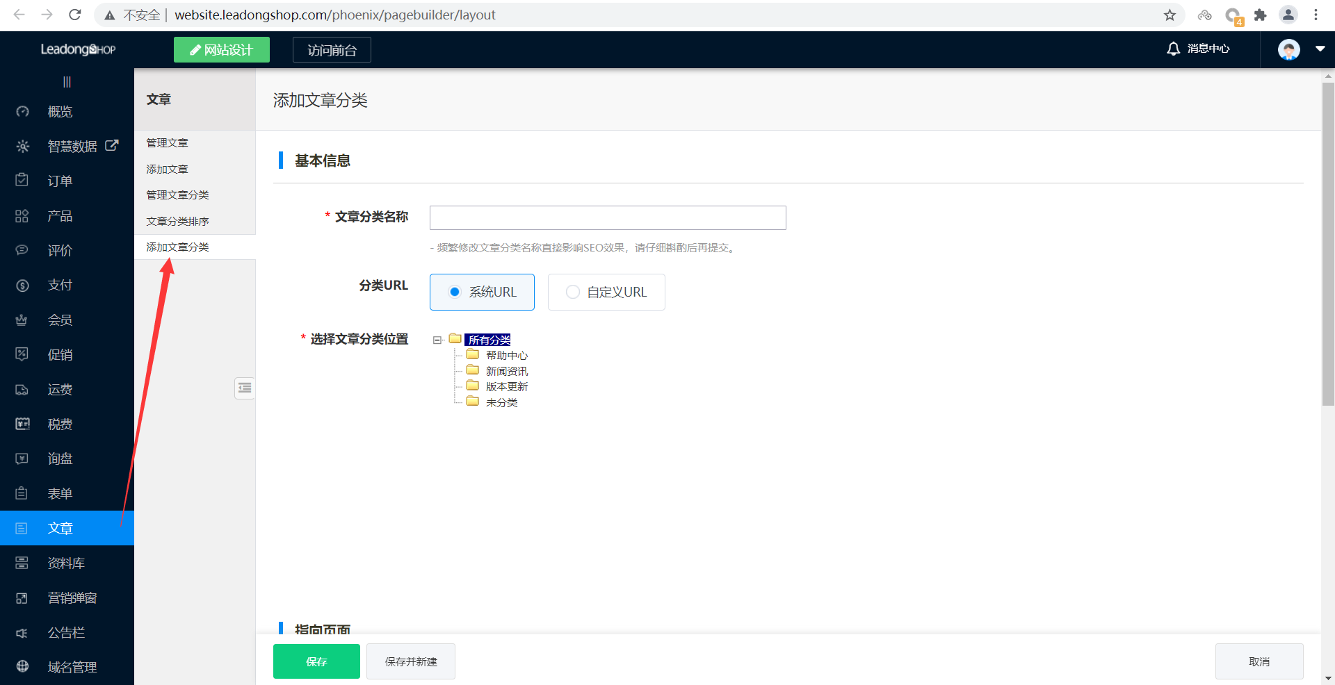The height and width of the screenshot is (685, 1335).
Task: Select the 系统URL radio option
Action: (x=455, y=292)
